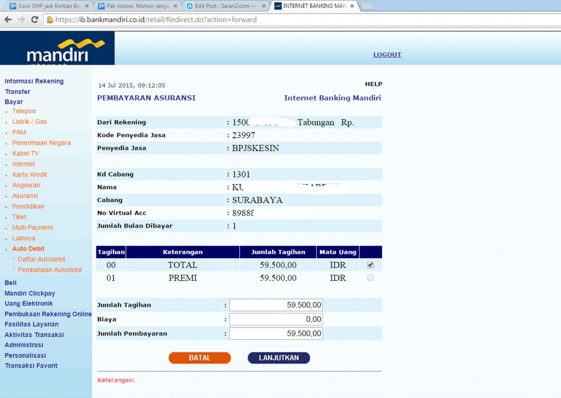This screenshot has height=398, width=561.
Task: Click the browser forward arrow
Action: coord(21,20)
